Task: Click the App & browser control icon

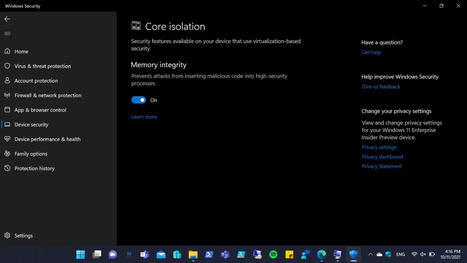Action: [7, 110]
